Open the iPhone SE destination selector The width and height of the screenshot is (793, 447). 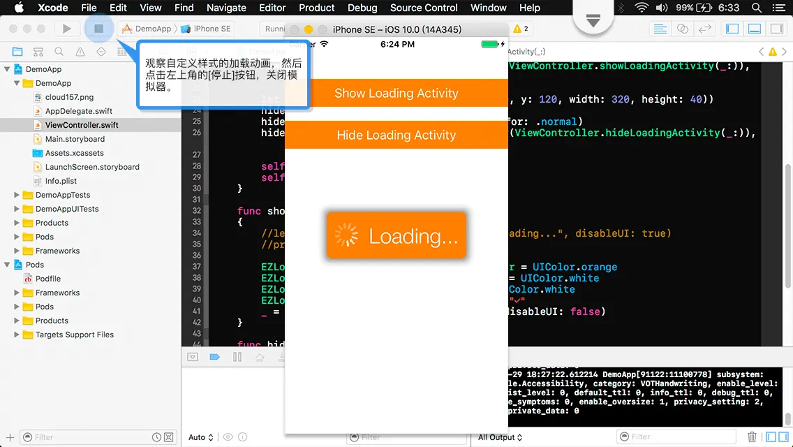coord(207,29)
